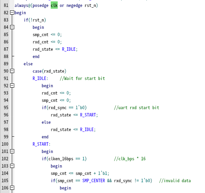Click the 'R_IDLE:' label on line 91
The width and height of the screenshot is (205, 193).
tap(40, 79)
